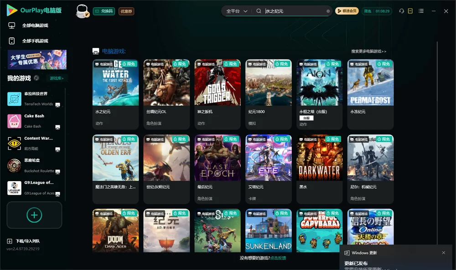Click the yellow mini-mode window icon
Screen dimensions: 456x270
pyautogui.click(x=410, y=11)
